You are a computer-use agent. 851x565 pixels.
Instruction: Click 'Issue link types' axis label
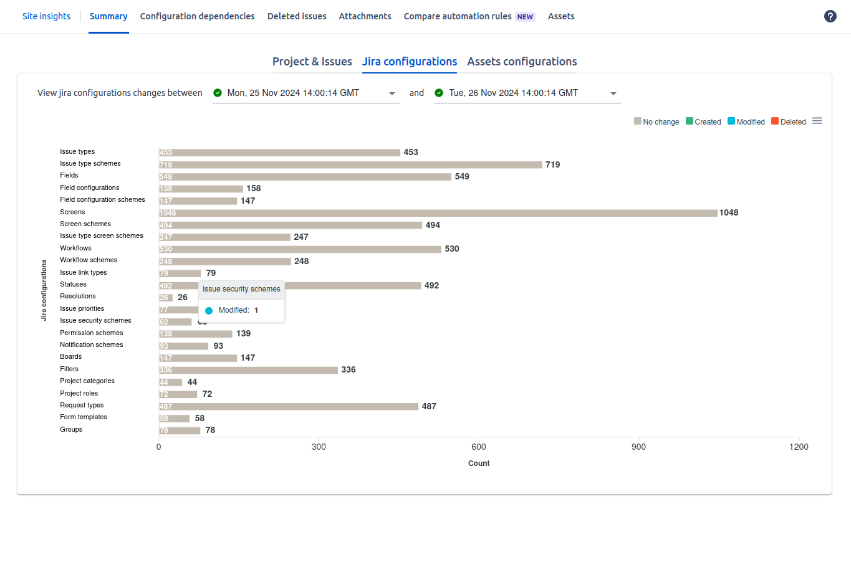coord(83,273)
